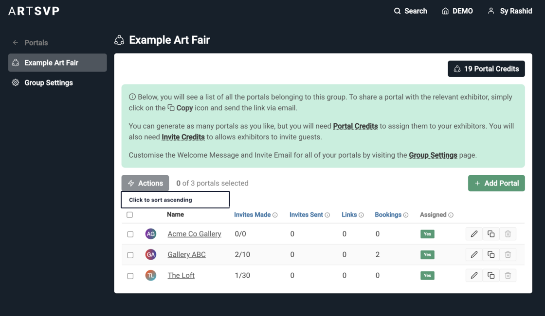This screenshot has width=545, height=316.
Task: Open The Loft portal link
Action: (181, 275)
